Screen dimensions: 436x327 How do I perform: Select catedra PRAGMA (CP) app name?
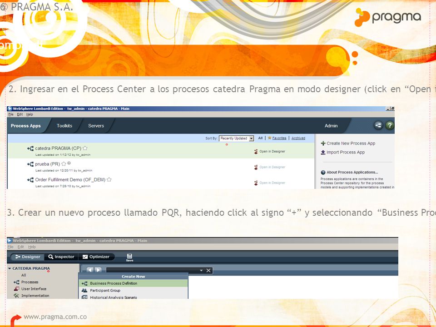(58, 149)
